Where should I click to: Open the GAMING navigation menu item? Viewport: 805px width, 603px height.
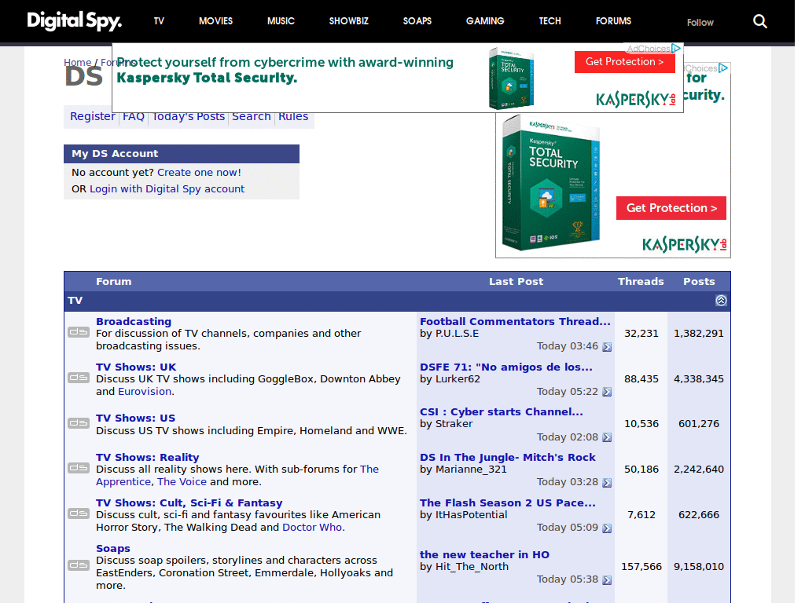[485, 21]
